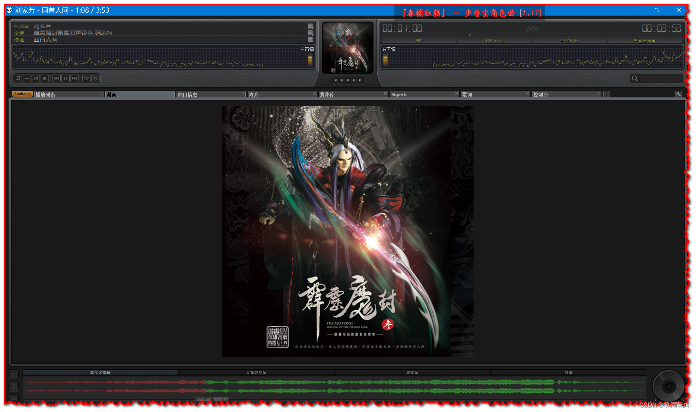Click the thin seek bar under elapsed time

coord(532,35)
